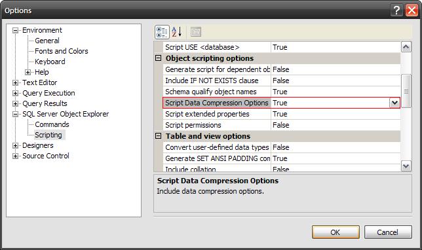This screenshot has width=422, height=250.
Task: Click True value of Script USE <database>
Action: click(x=280, y=47)
